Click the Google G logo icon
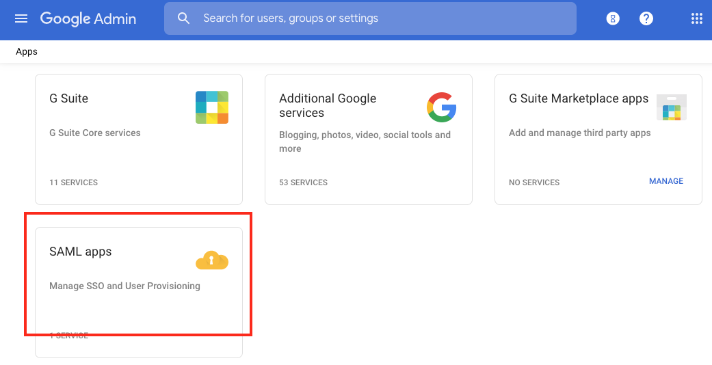712x365 pixels. 441,107
